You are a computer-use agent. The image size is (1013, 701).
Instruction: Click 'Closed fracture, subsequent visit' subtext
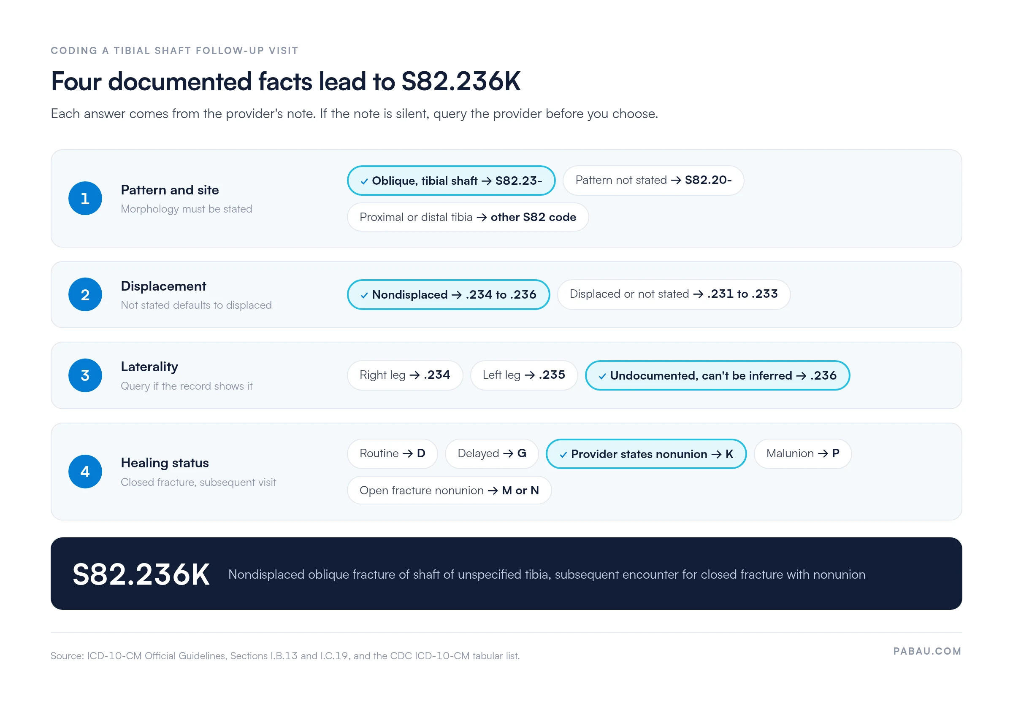coord(198,482)
